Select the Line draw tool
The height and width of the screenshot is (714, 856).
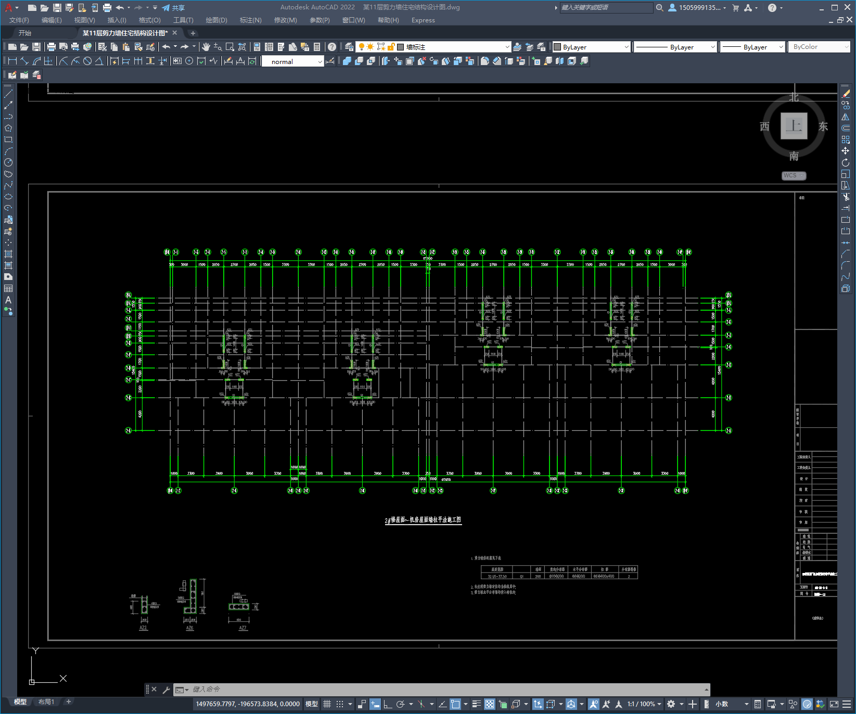pos(8,94)
